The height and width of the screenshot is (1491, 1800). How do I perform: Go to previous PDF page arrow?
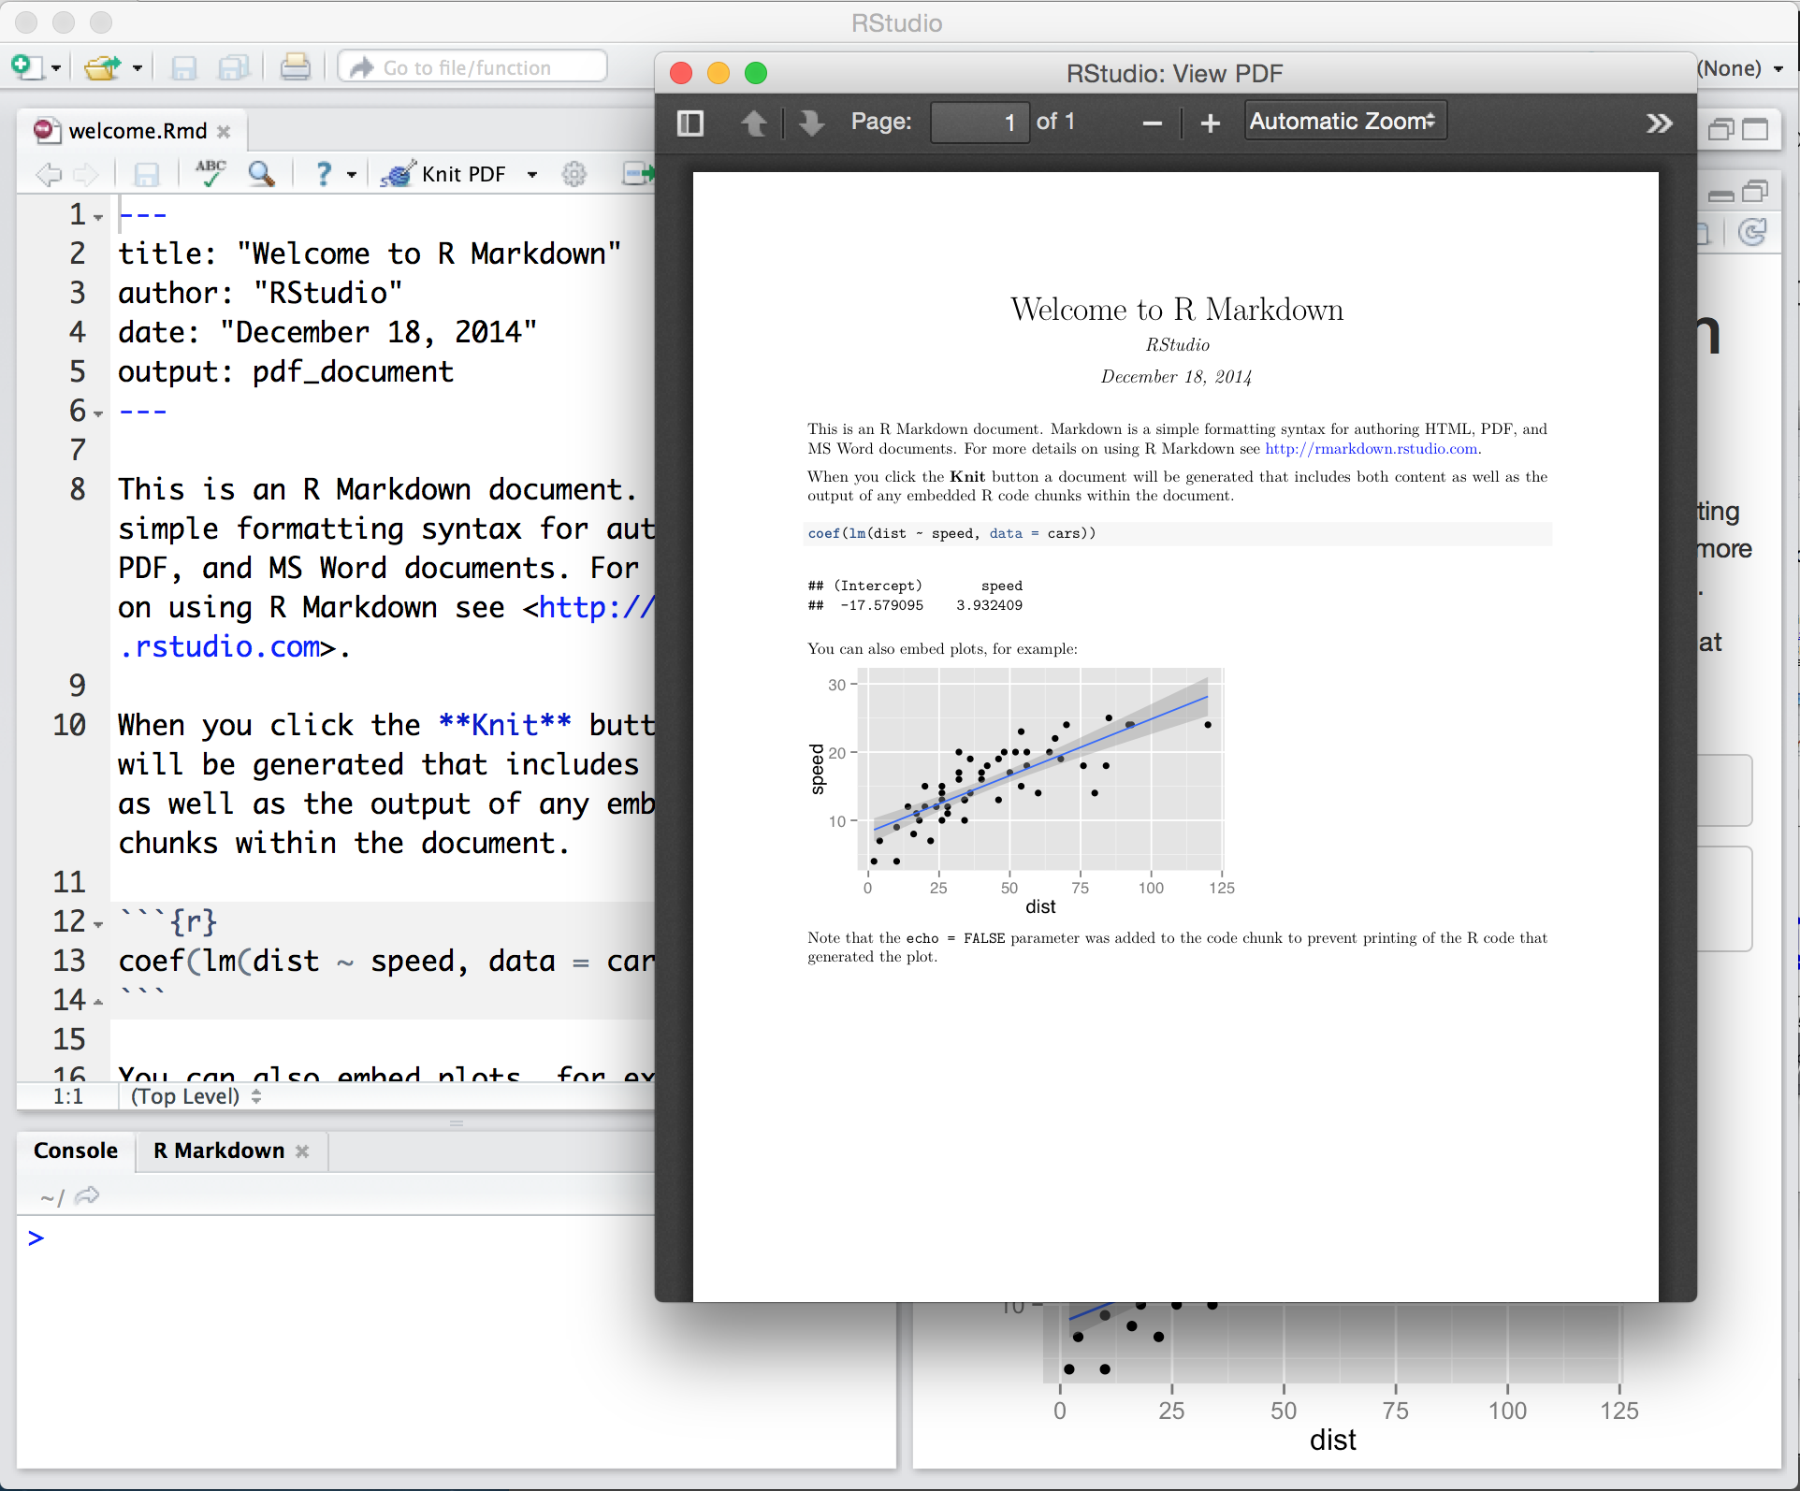pos(754,123)
